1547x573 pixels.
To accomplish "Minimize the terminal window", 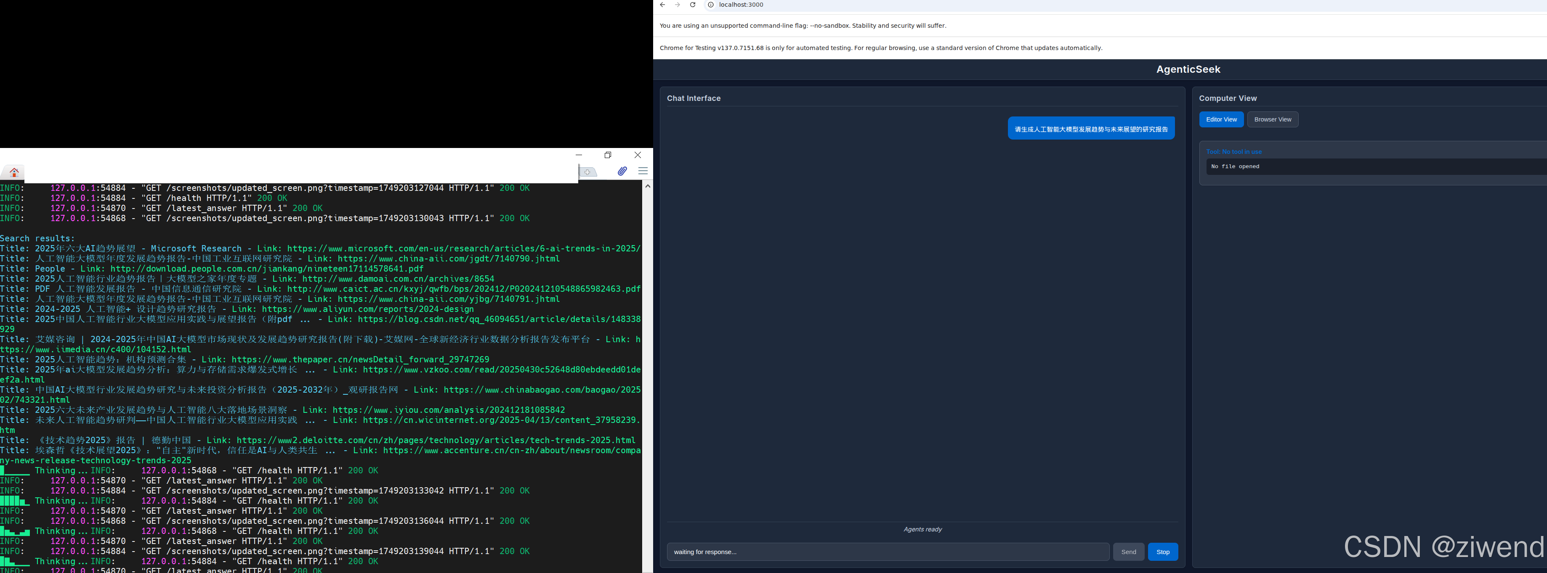I will pyautogui.click(x=579, y=155).
